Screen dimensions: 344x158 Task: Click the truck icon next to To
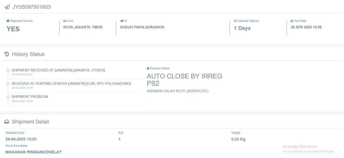coord(122,21)
